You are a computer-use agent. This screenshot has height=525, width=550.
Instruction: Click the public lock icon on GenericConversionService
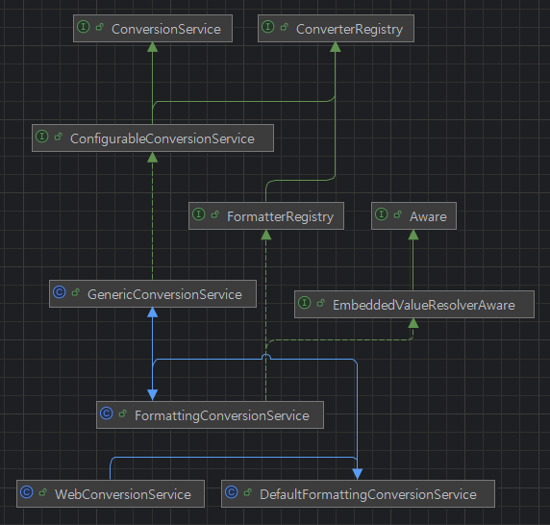(x=75, y=292)
